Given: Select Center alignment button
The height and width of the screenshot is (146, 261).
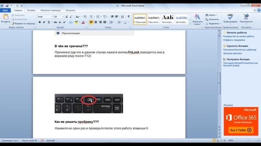Looking at the screenshot, I should tap(96, 22).
